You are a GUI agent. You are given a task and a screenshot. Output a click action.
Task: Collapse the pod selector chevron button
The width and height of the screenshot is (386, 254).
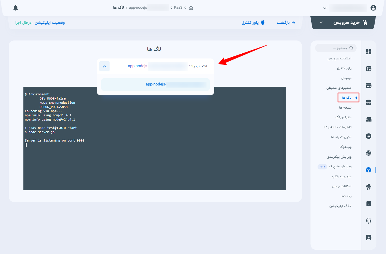[x=104, y=66]
